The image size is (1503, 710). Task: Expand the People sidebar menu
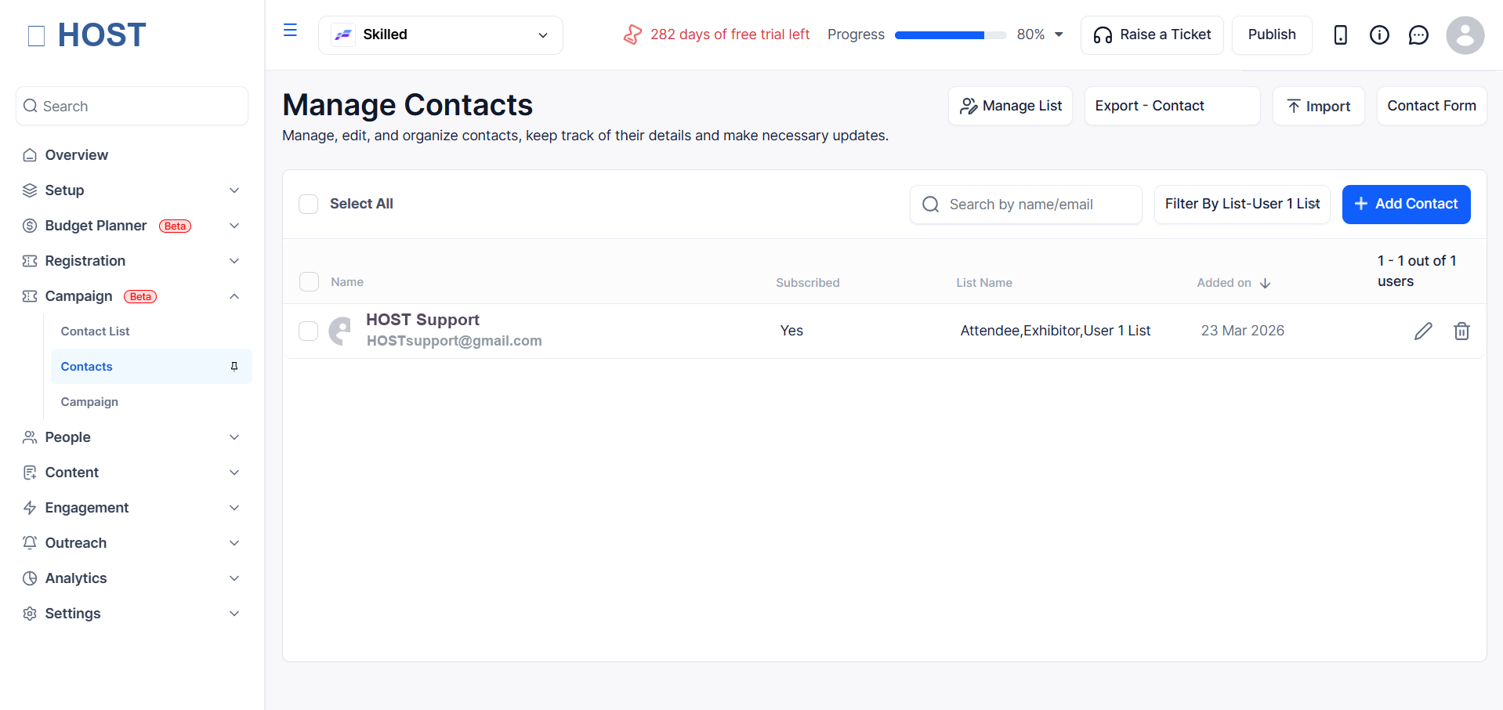pyautogui.click(x=132, y=437)
